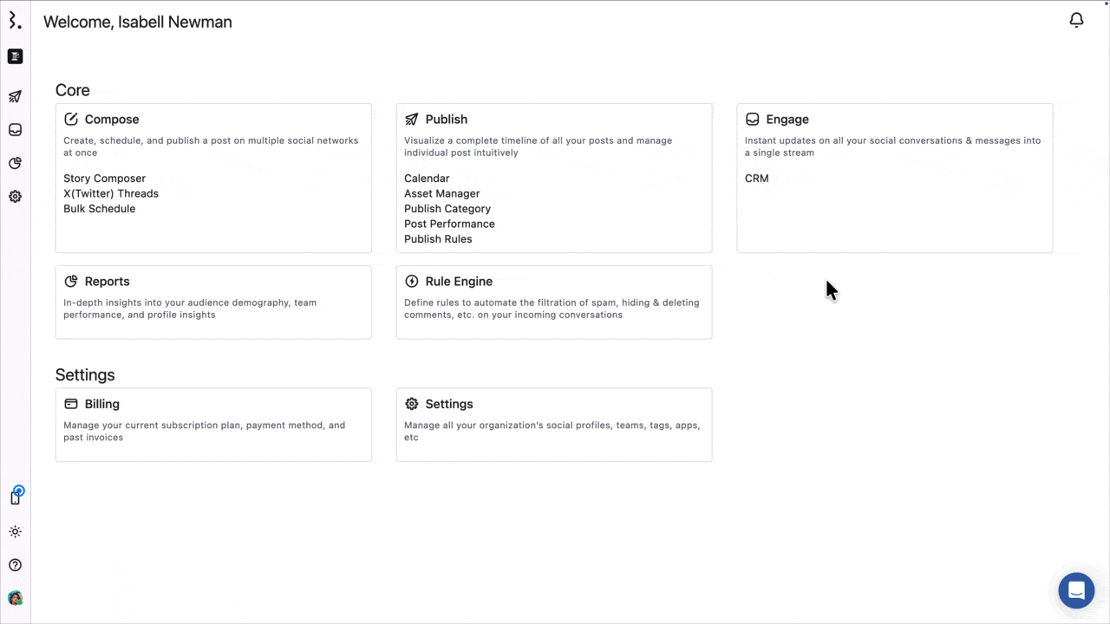Open the Settings gear in the left sidebar
This screenshot has height=624, width=1110.
pyautogui.click(x=15, y=197)
